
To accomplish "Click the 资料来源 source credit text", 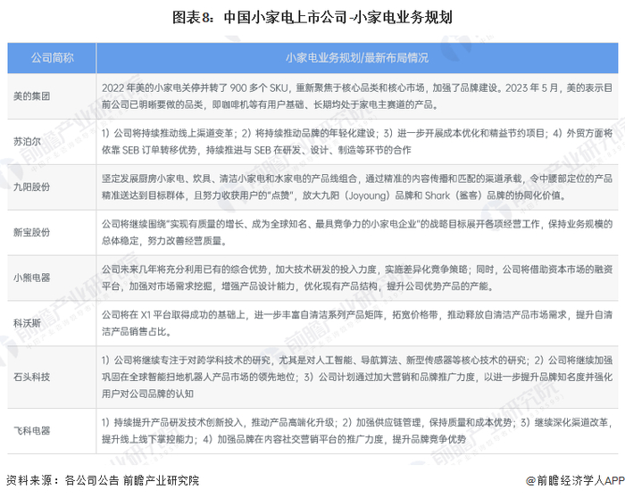I will pyautogui.click(x=103, y=480).
